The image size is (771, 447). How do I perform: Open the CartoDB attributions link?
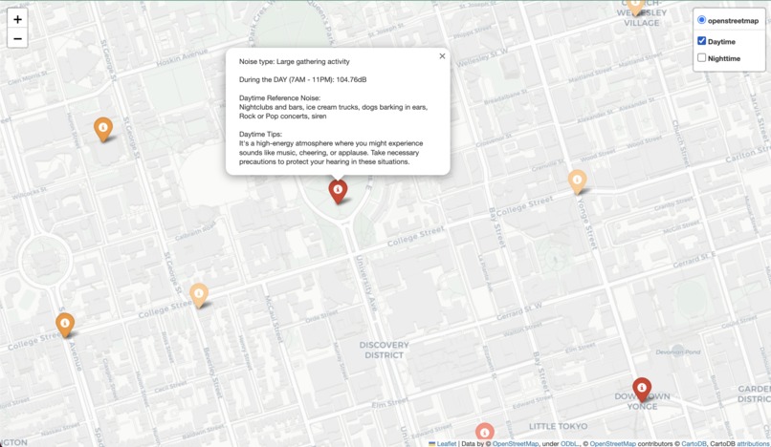752,443
